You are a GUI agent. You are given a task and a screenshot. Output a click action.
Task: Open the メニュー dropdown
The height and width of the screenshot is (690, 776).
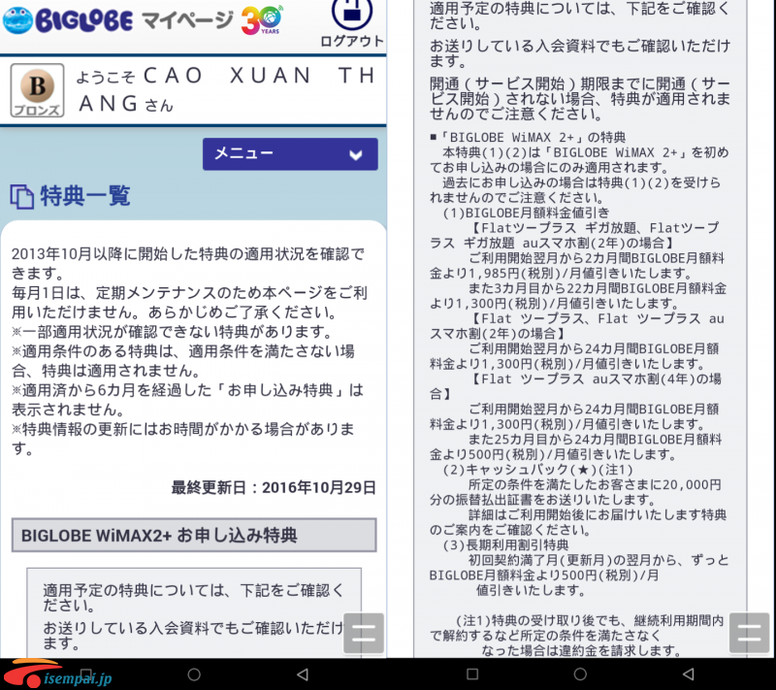(x=290, y=154)
